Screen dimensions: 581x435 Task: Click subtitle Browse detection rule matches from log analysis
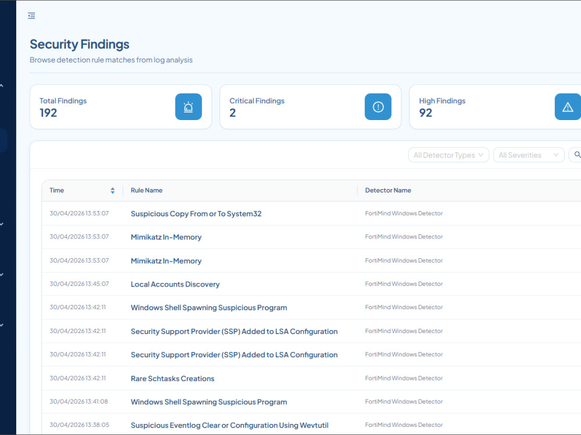[111, 60]
